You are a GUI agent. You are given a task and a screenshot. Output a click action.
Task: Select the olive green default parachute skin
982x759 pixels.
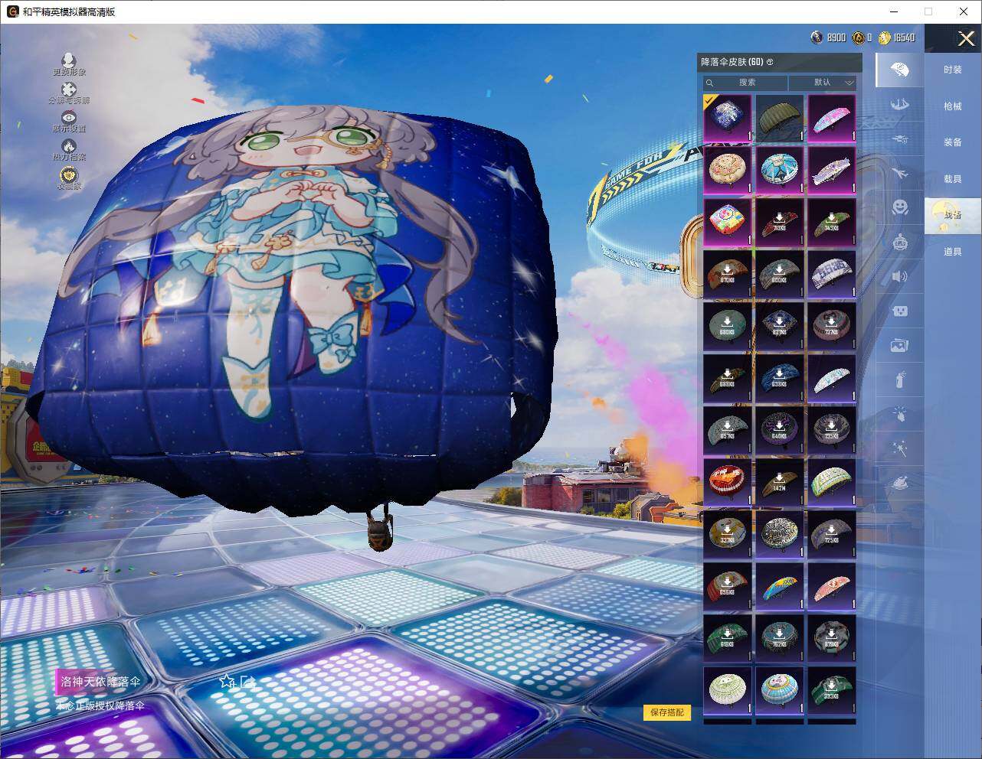[x=780, y=118]
